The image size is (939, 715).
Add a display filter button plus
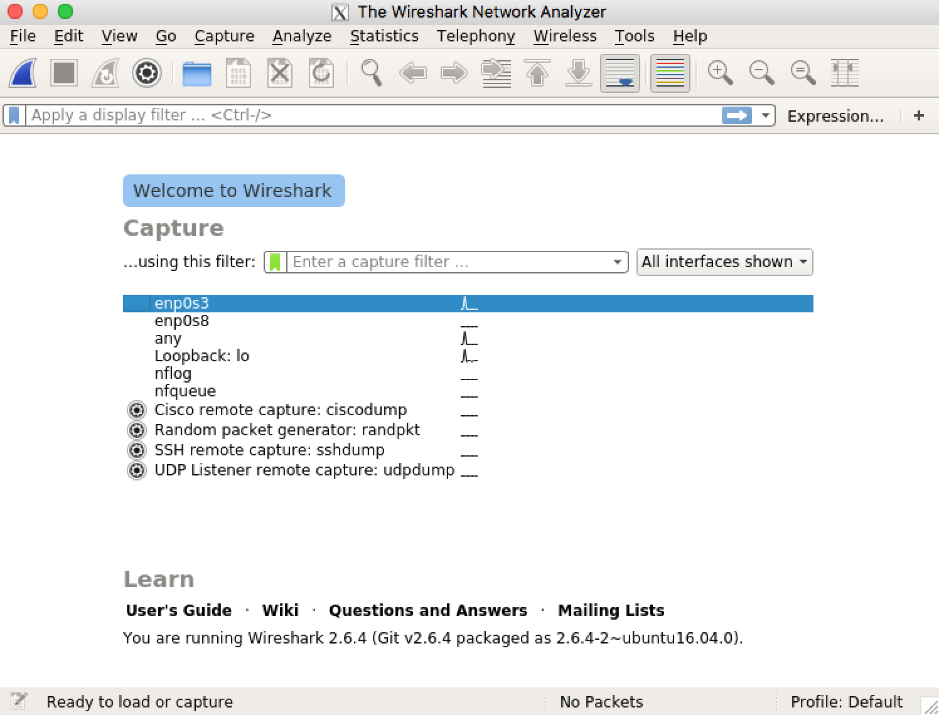coord(919,115)
